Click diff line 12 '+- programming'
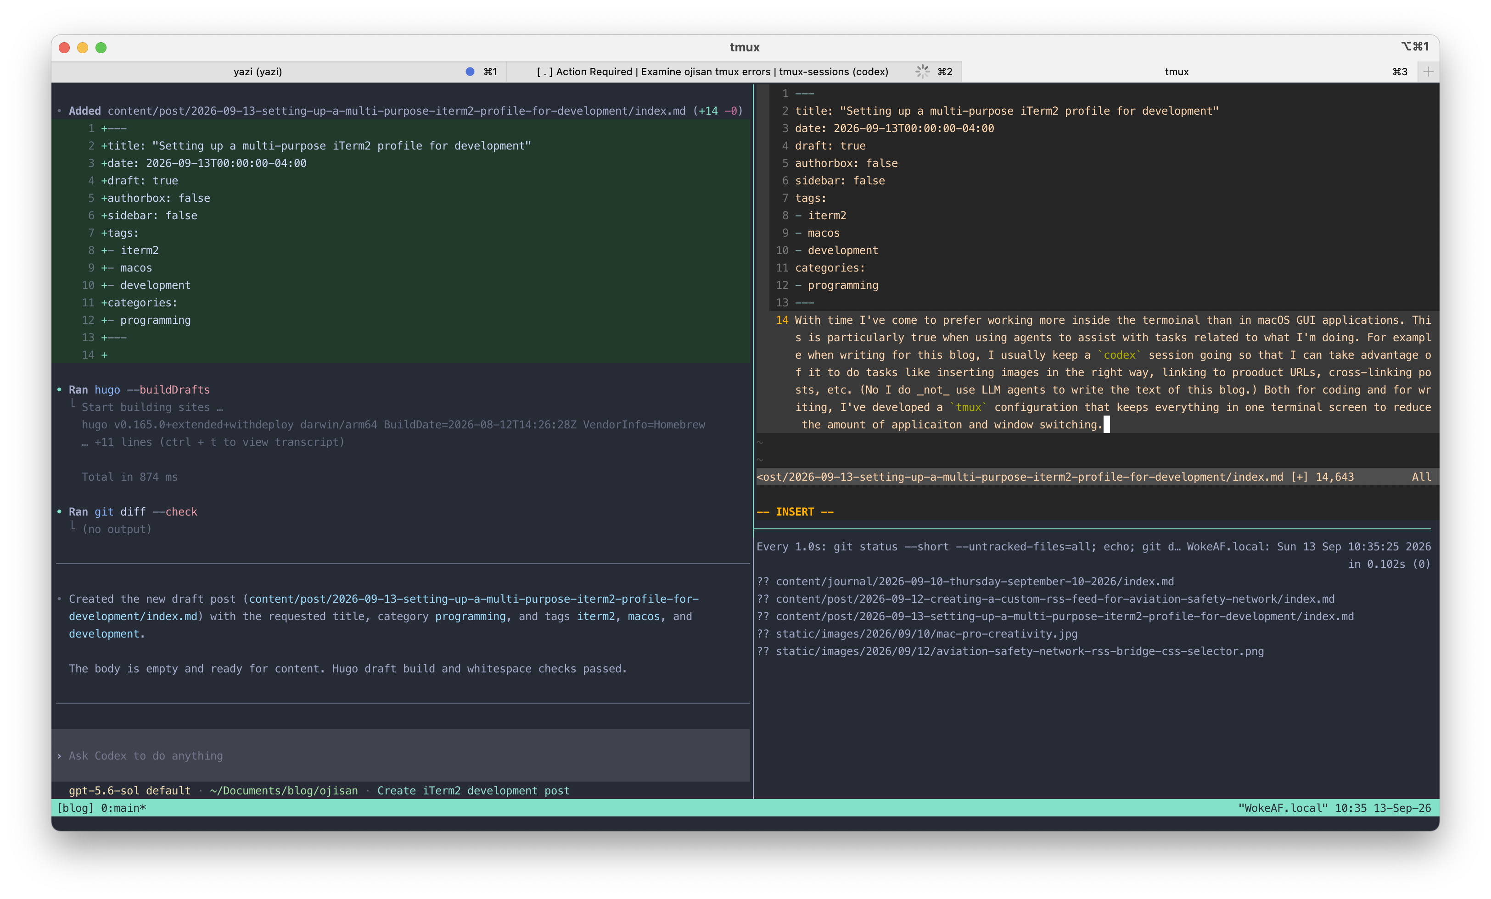Screen dimensions: 1491x899 click(146, 320)
